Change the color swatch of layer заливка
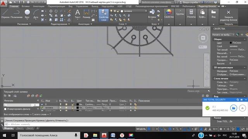 [77, 108]
